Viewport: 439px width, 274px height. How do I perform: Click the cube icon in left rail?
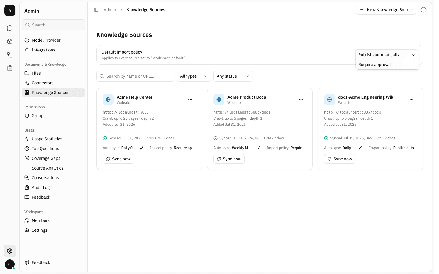point(10,41)
